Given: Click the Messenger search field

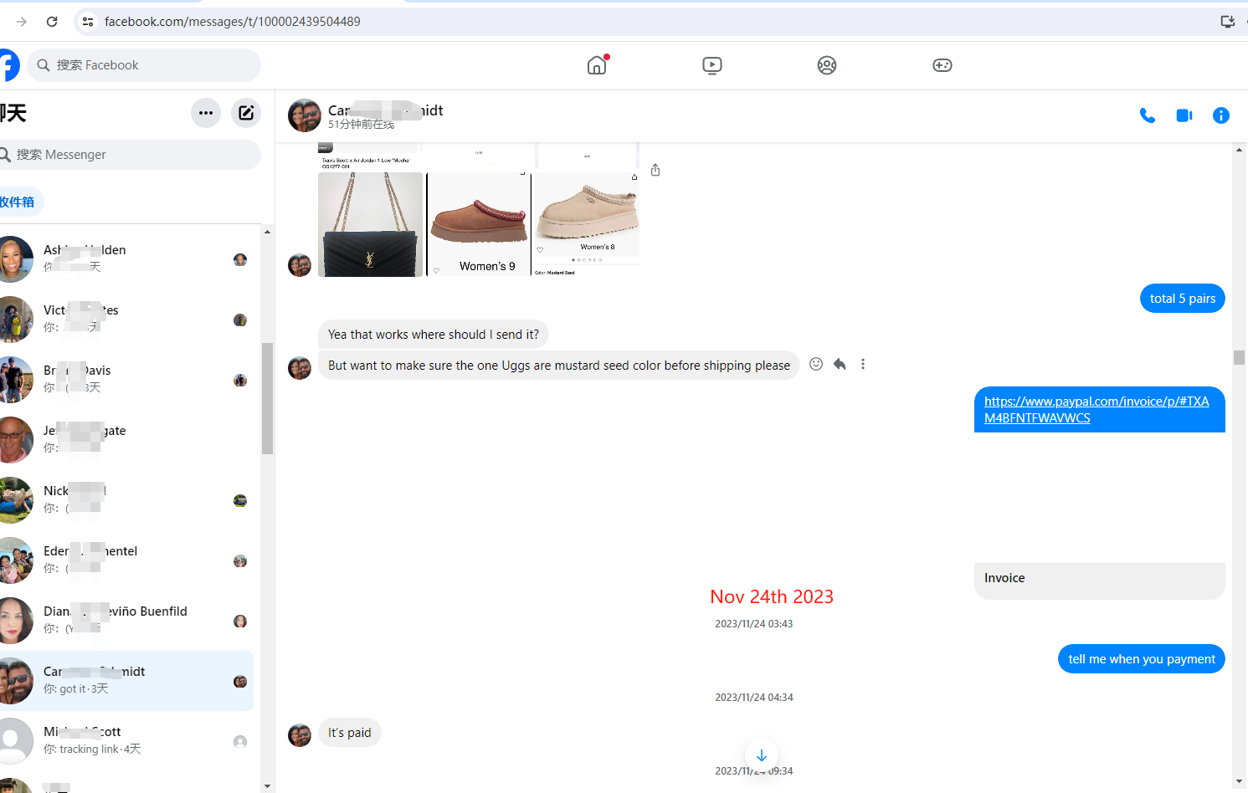Looking at the screenshot, I should click(134, 155).
